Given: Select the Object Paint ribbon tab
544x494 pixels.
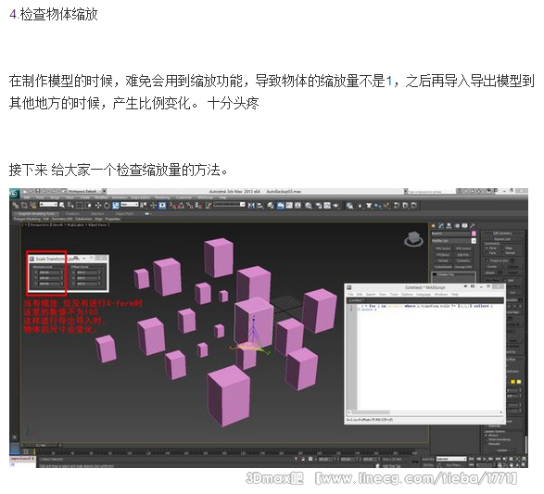Looking at the screenshot, I should tap(124, 214).
